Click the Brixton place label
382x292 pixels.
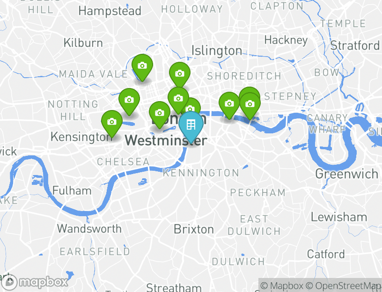point(194,229)
